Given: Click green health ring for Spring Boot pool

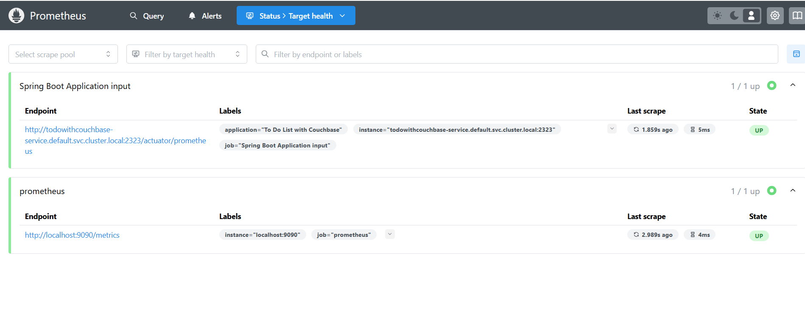Looking at the screenshot, I should coord(771,86).
